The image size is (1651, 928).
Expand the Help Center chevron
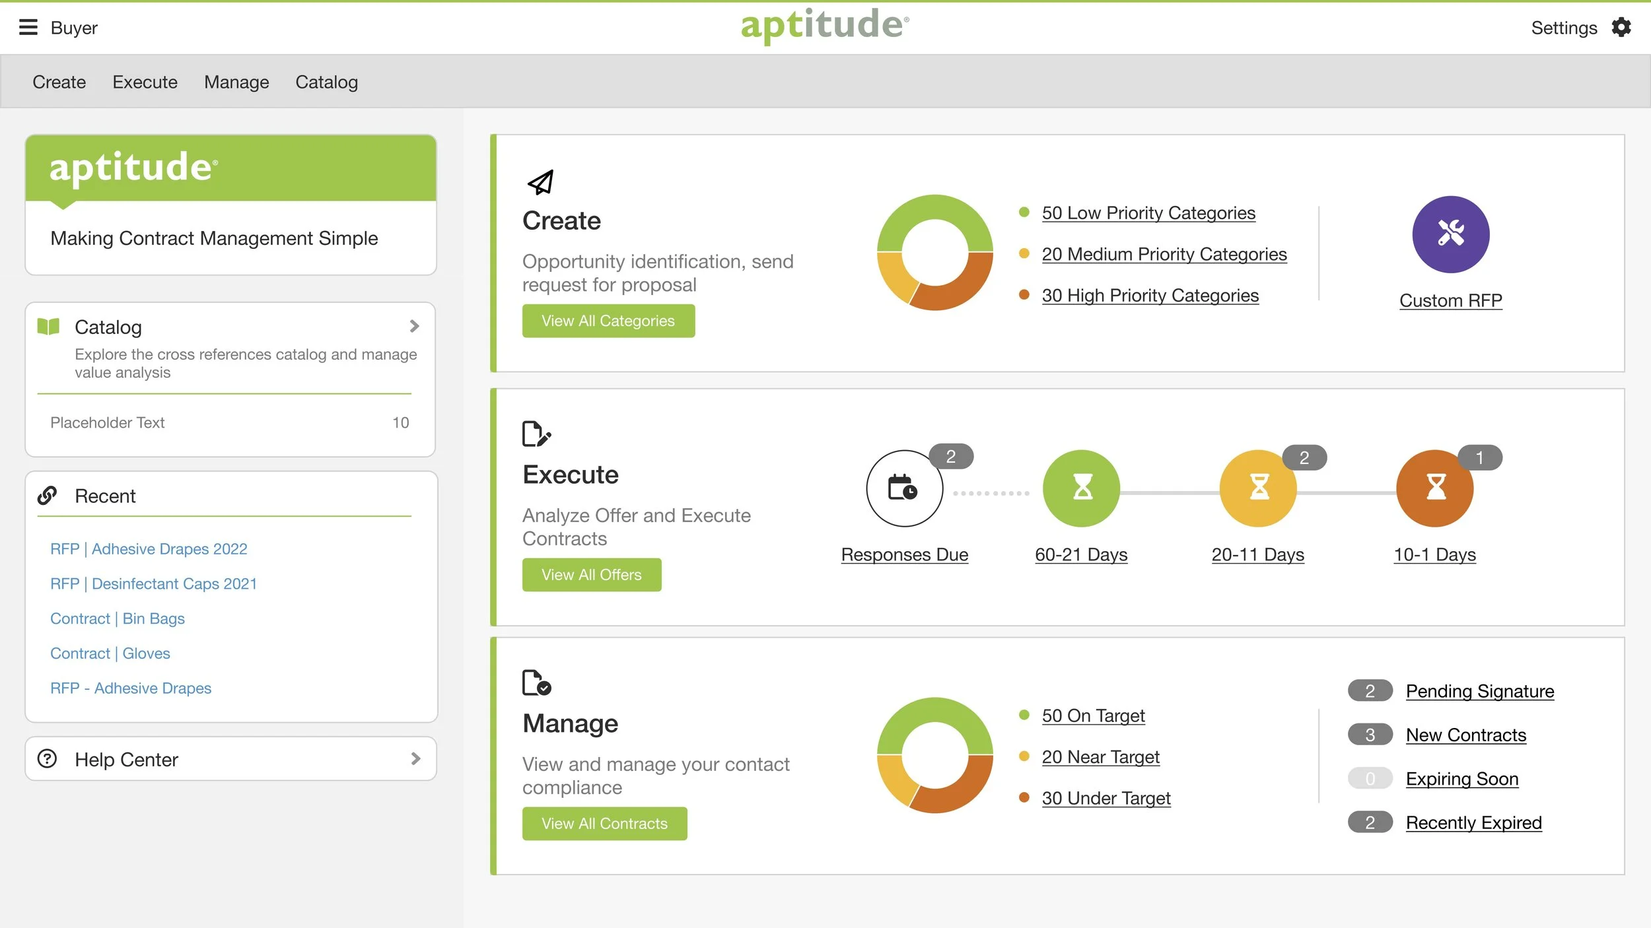click(415, 758)
